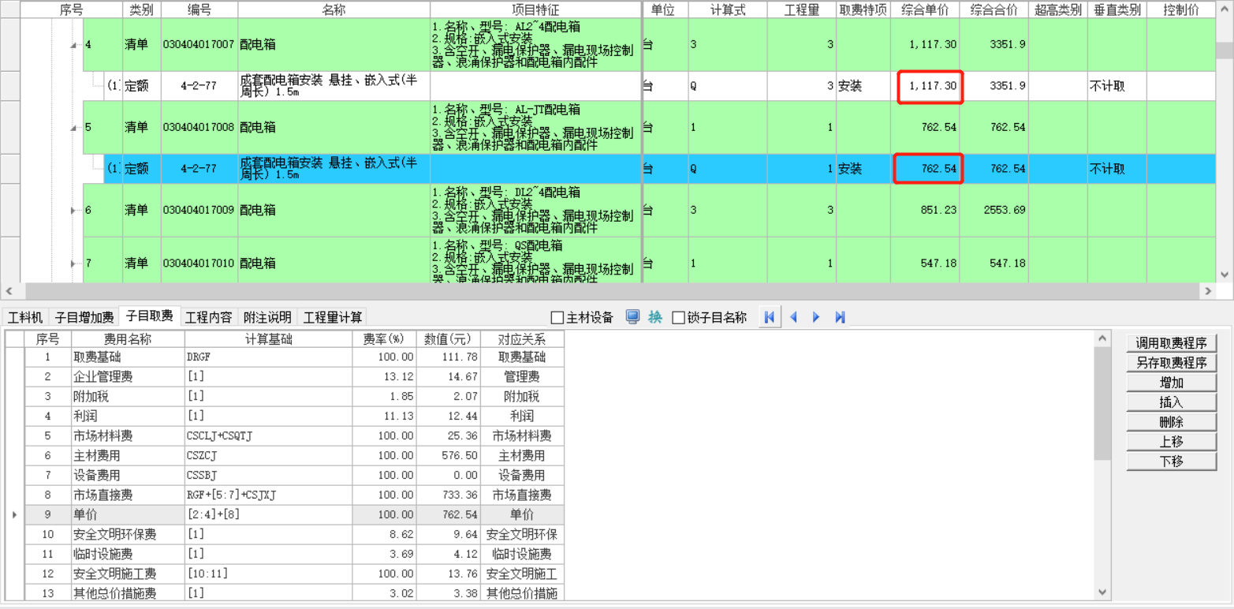
Task: Expand row 7 配电箱 tree node
Action: tap(74, 263)
